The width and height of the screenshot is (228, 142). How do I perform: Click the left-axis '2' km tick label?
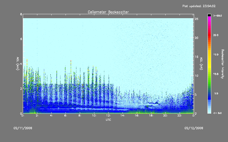(21, 89)
